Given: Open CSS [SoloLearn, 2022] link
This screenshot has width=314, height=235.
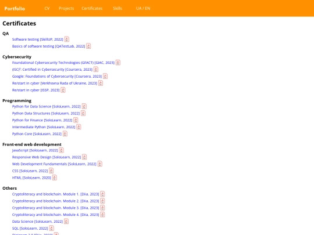Looking at the screenshot, I should tap(30, 171).
